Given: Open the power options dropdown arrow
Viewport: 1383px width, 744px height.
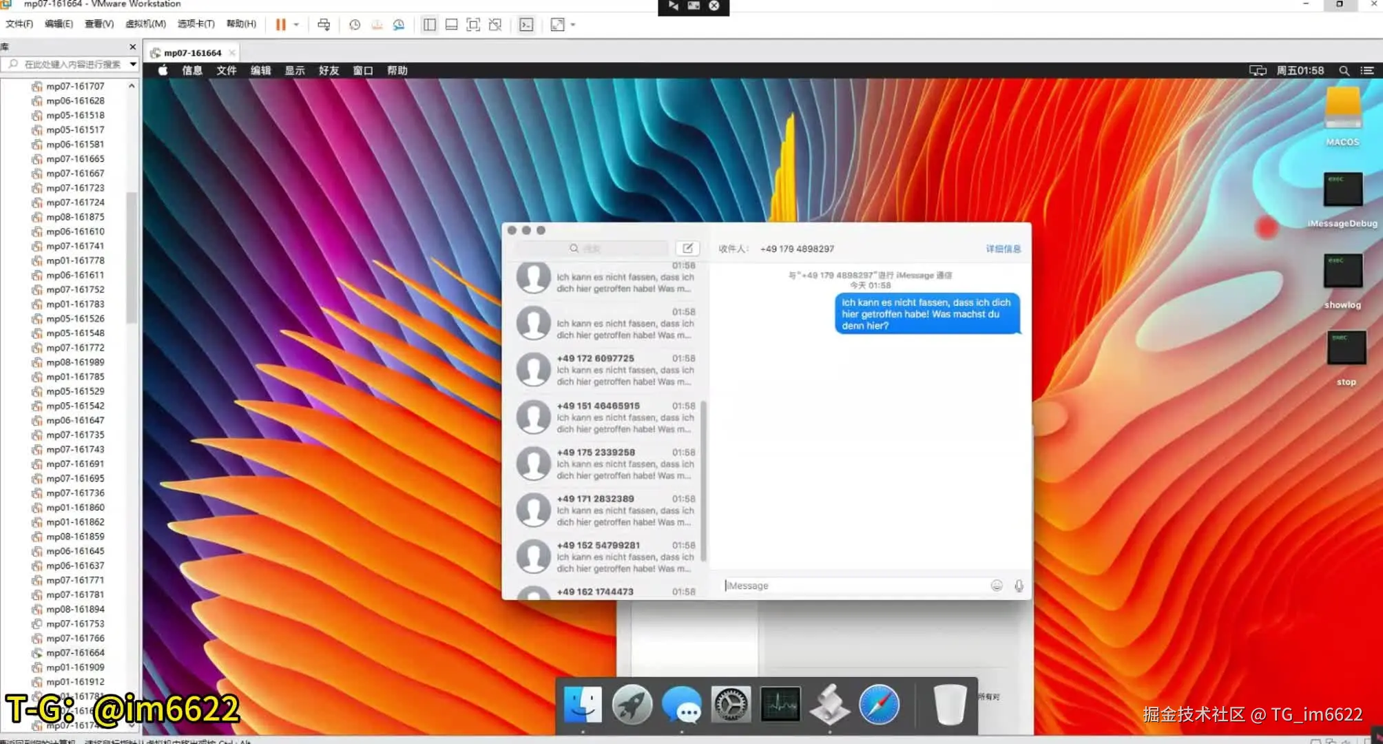Looking at the screenshot, I should pyautogui.click(x=296, y=25).
